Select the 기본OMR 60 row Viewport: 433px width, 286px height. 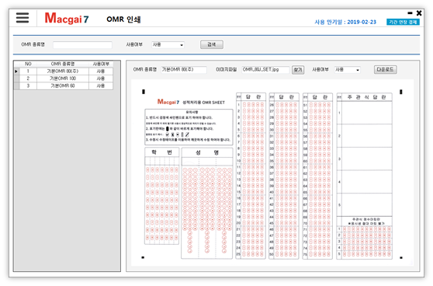pos(63,86)
